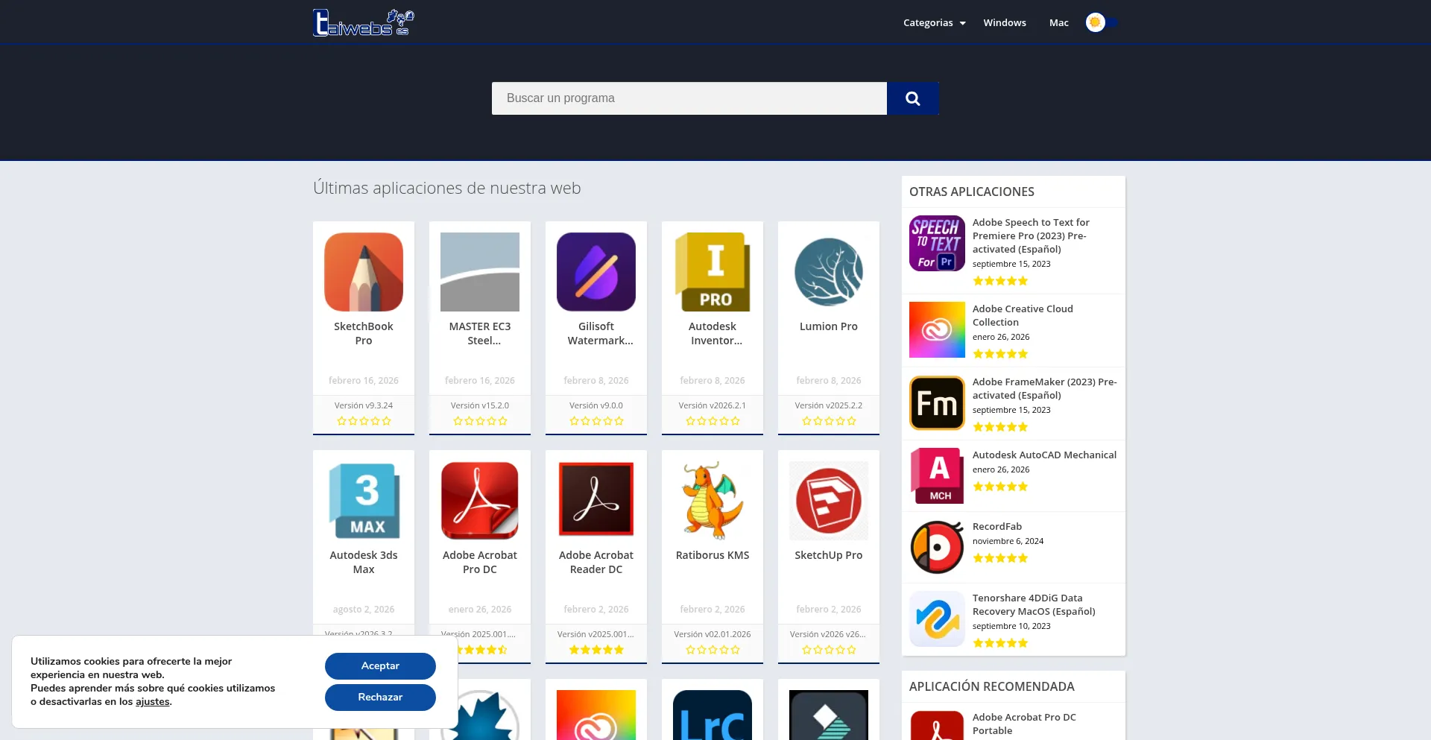The width and height of the screenshot is (1431, 740).
Task: Click the 'APLICACIÓN RECOMENDADA' heading
Action: click(x=992, y=687)
